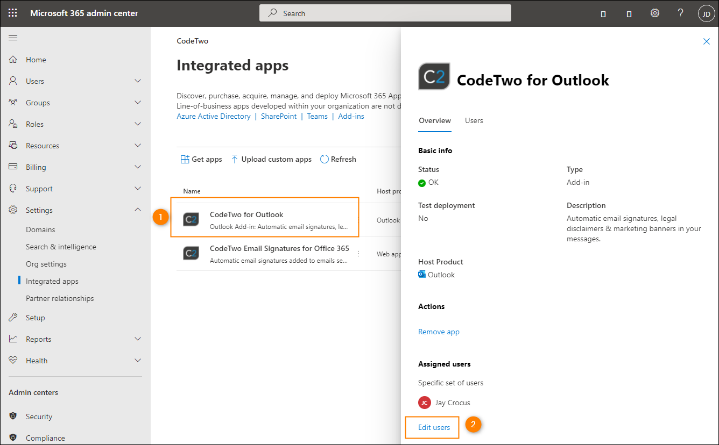Click the Search box in the top bar

(x=385, y=13)
